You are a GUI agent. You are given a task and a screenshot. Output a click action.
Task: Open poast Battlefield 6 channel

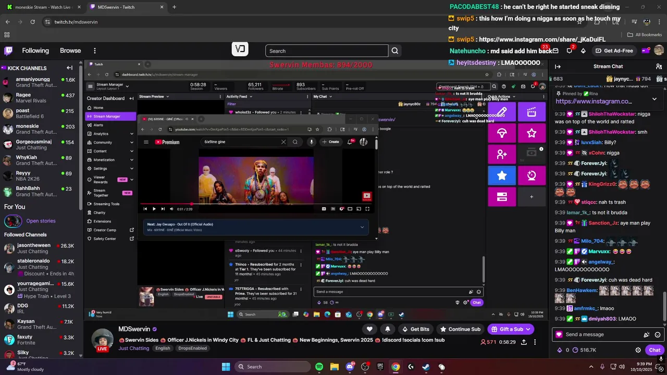coord(40,114)
